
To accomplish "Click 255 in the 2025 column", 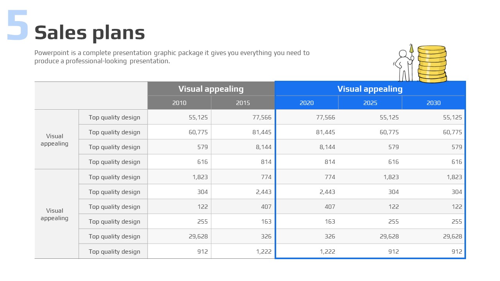I will pos(393,221).
